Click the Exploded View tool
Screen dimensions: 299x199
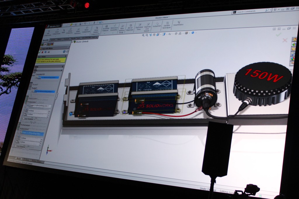[139, 27]
